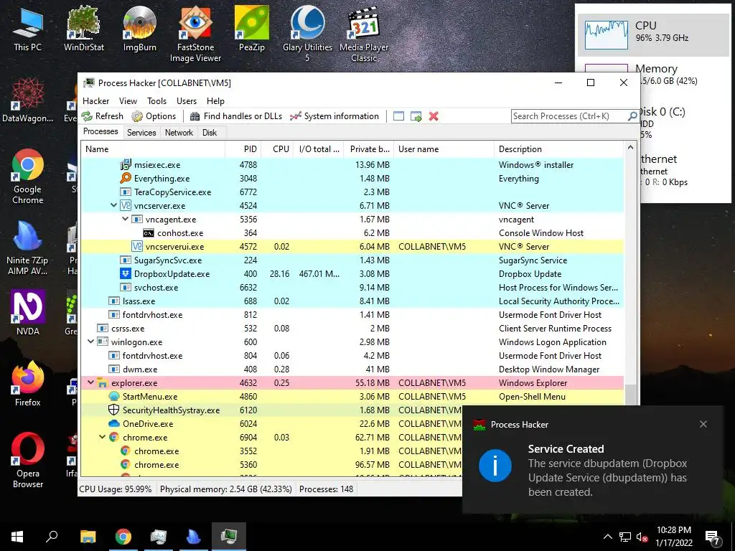This screenshot has width=735, height=551.
Task: Collapse the vncagent.exe tree node
Action: [x=125, y=219]
